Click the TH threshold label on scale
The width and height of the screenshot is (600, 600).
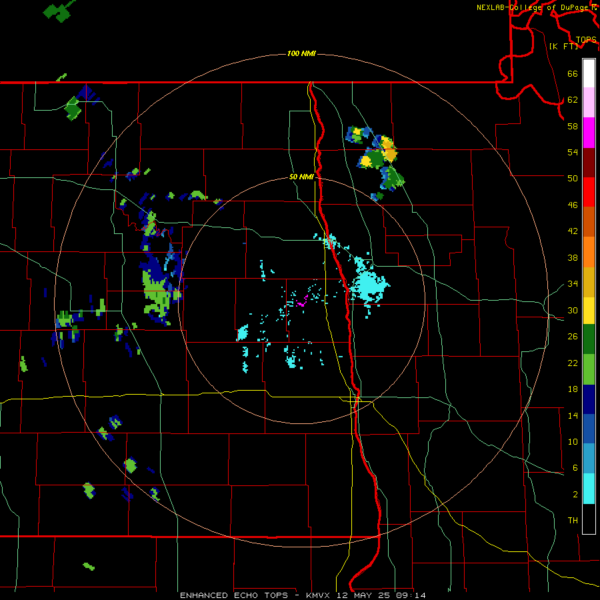click(x=573, y=521)
